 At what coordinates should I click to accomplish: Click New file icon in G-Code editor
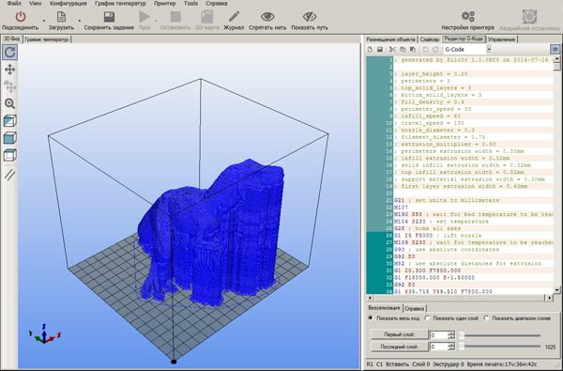point(370,49)
